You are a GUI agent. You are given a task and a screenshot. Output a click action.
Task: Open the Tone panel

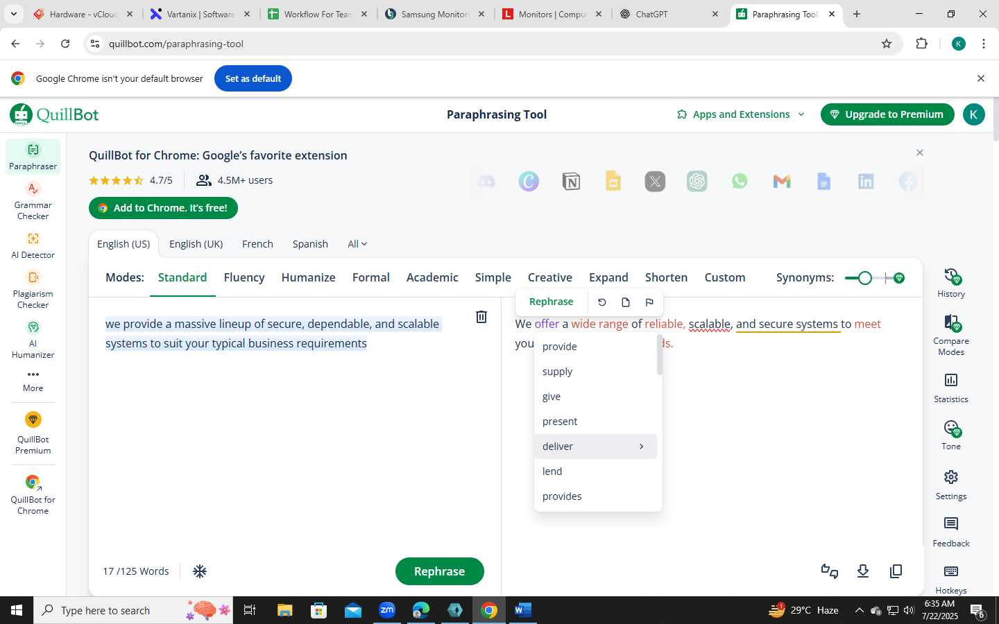tap(951, 435)
